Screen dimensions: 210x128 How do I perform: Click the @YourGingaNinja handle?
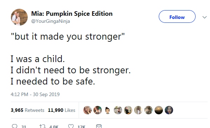pos(51,21)
